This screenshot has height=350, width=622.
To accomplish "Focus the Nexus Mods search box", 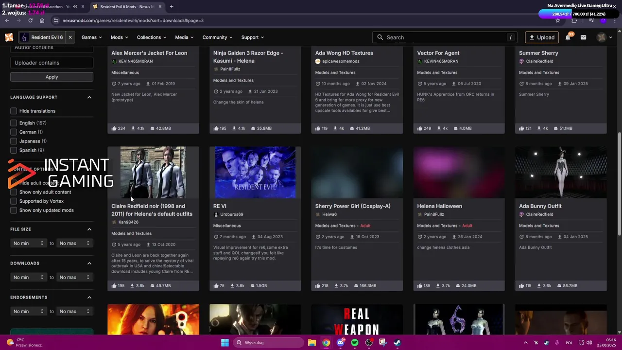I will [x=444, y=37].
